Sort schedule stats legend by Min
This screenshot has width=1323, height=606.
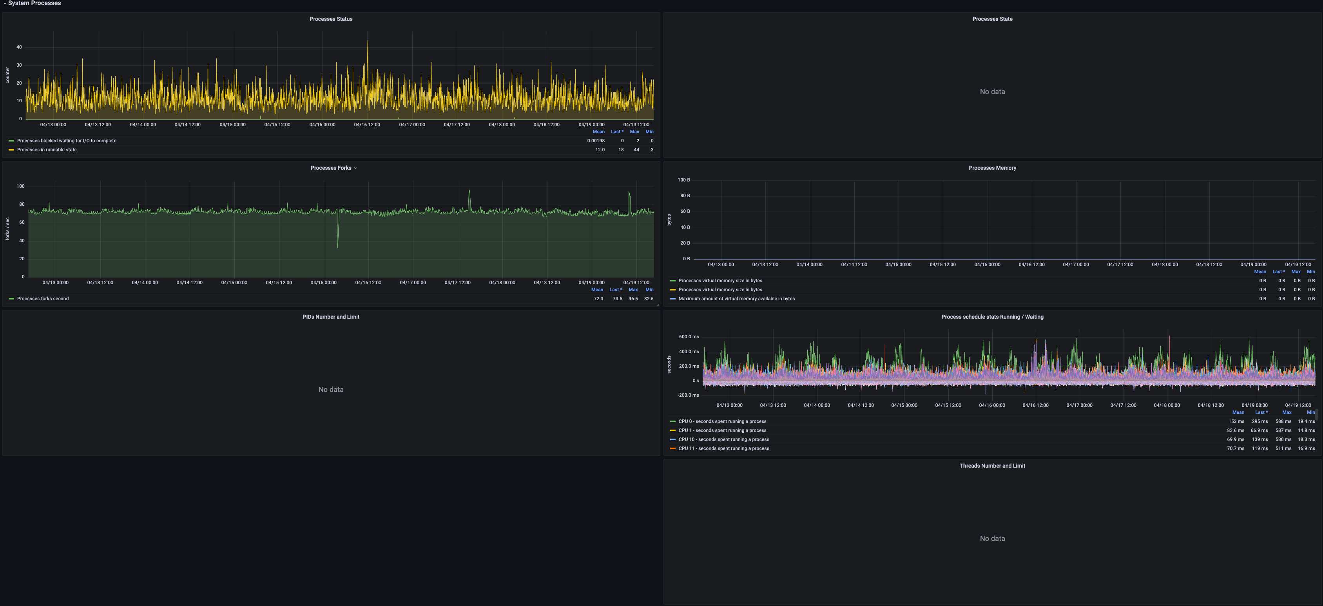tap(1311, 413)
